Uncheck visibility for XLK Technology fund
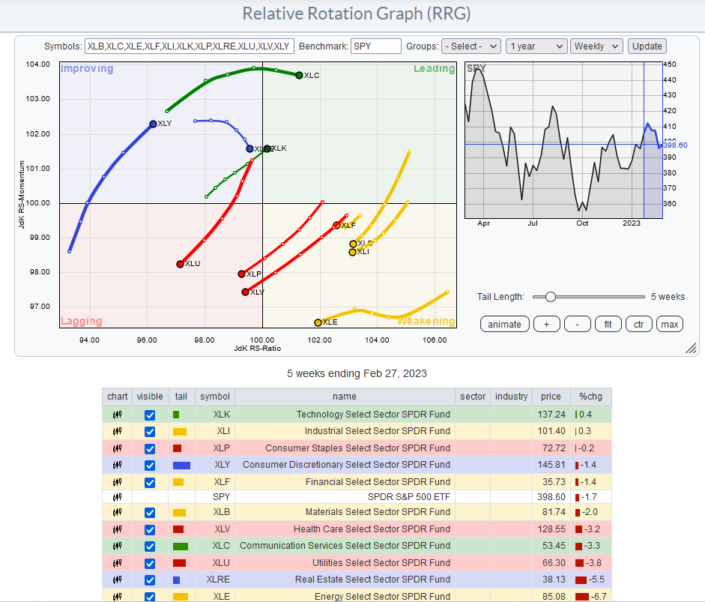Viewport: 705px width, 602px height. (x=150, y=415)
